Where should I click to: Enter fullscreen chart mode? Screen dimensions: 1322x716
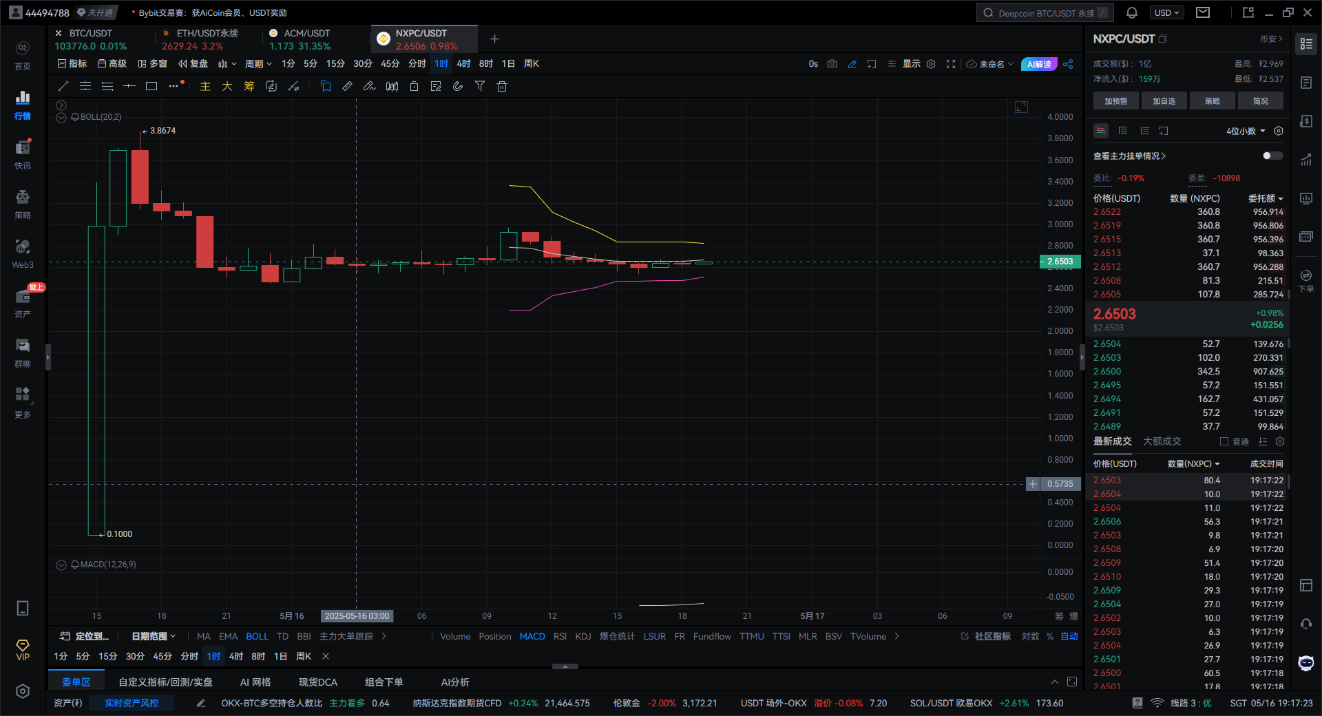[x=951, y=63]
